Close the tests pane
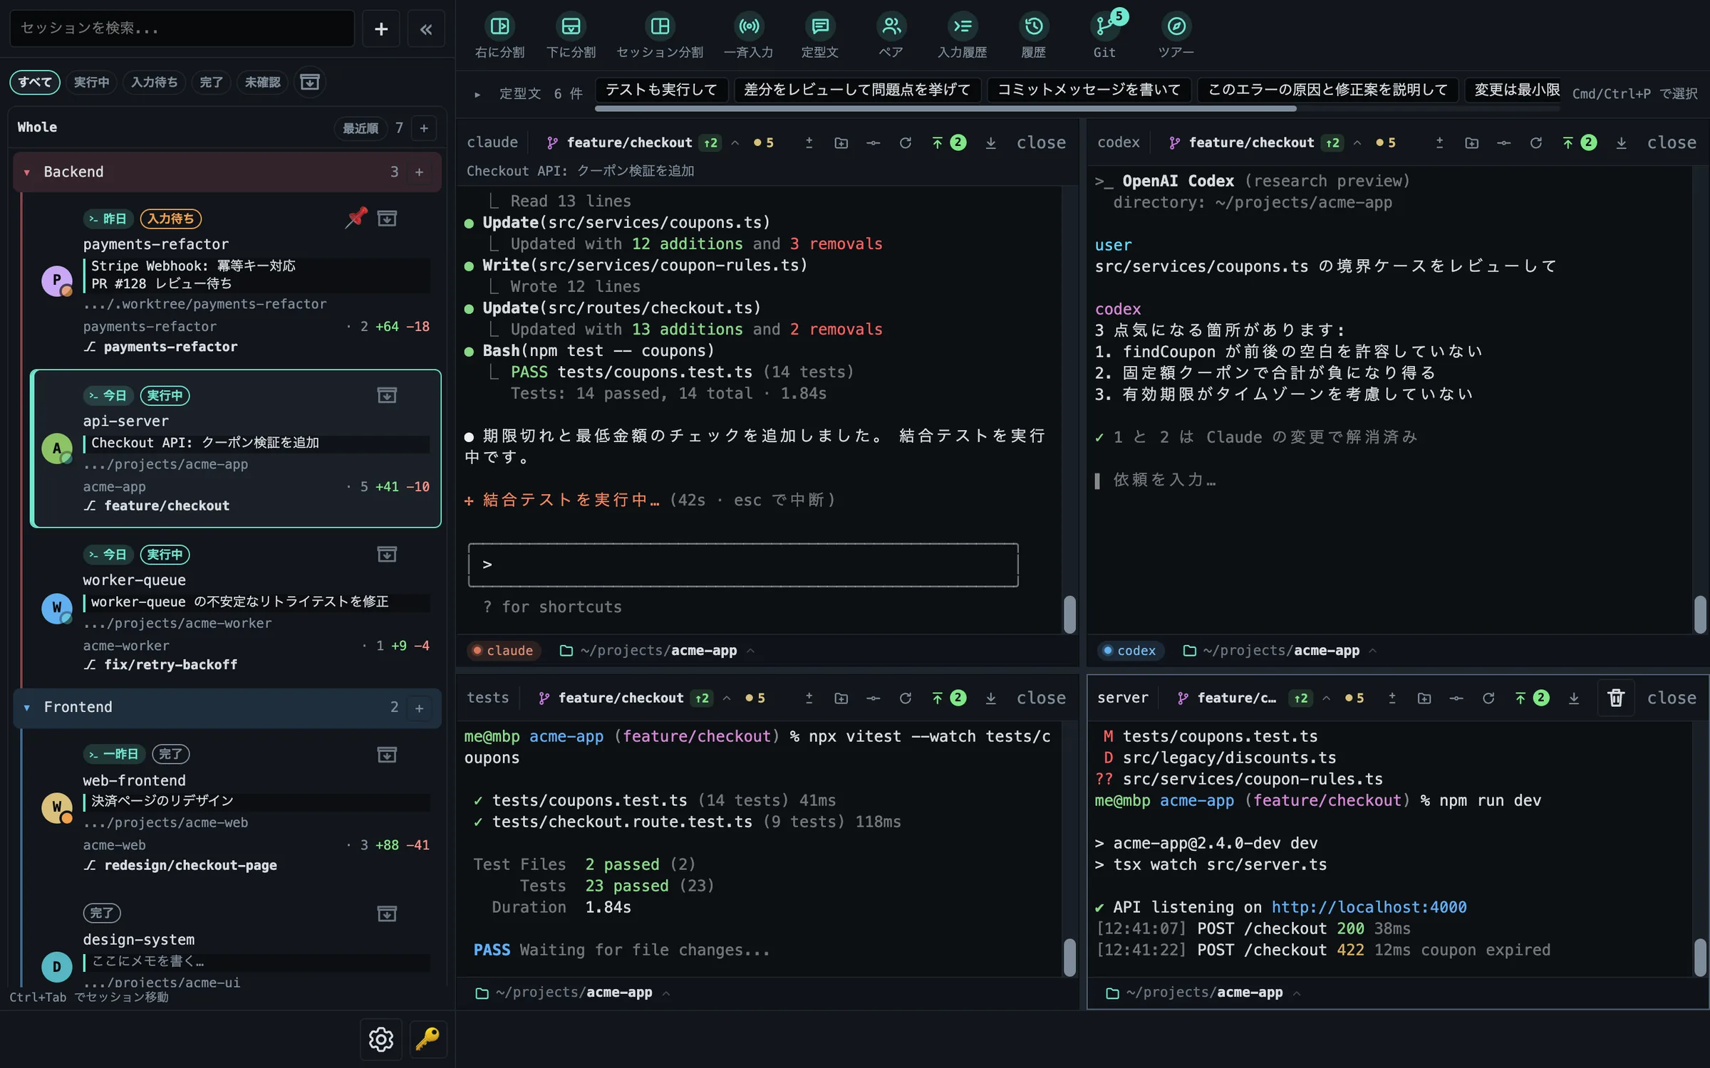This screenshot has height=1068, width=1710. (x=1041, y=698)
